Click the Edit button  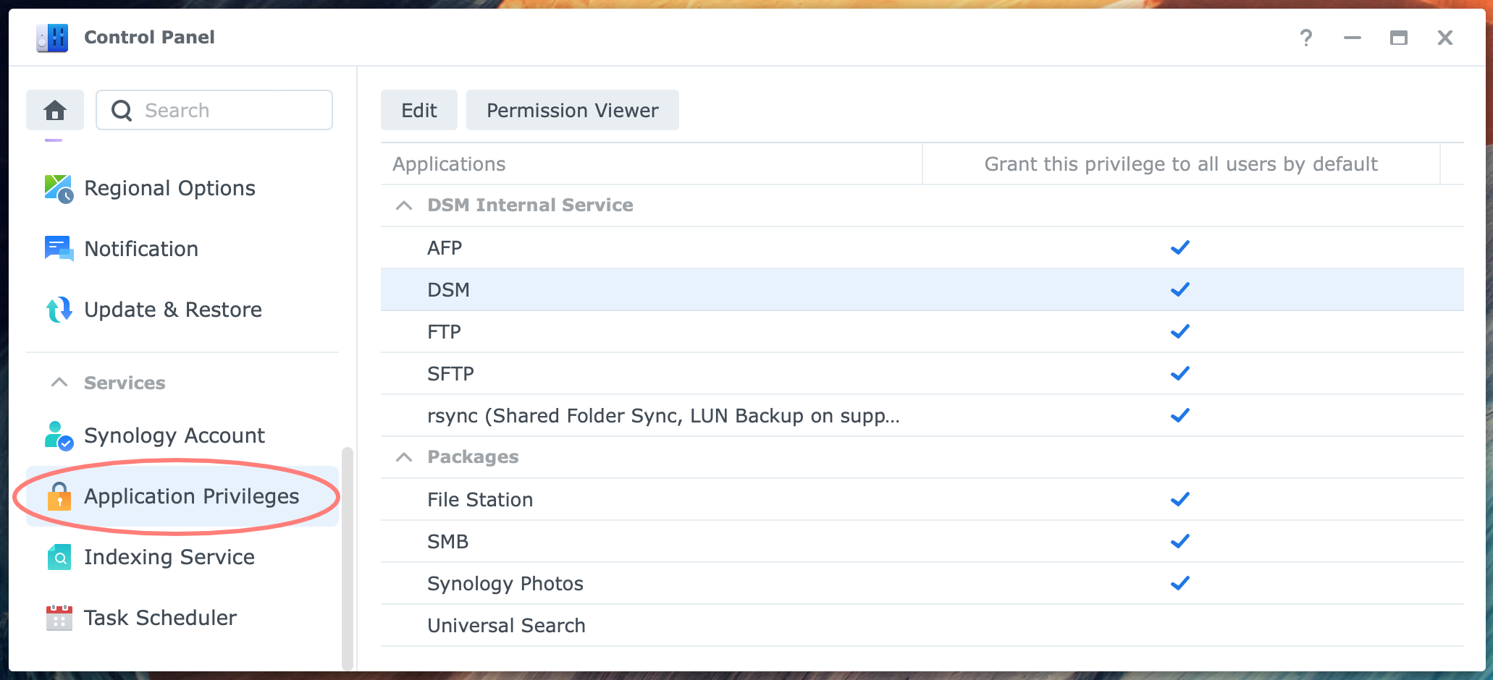419,110
